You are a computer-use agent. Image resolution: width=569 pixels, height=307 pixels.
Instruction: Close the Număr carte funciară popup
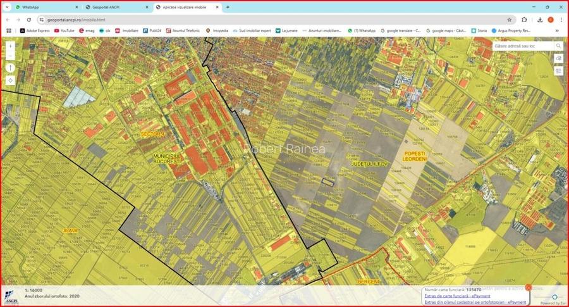click(x=529, y=288)
